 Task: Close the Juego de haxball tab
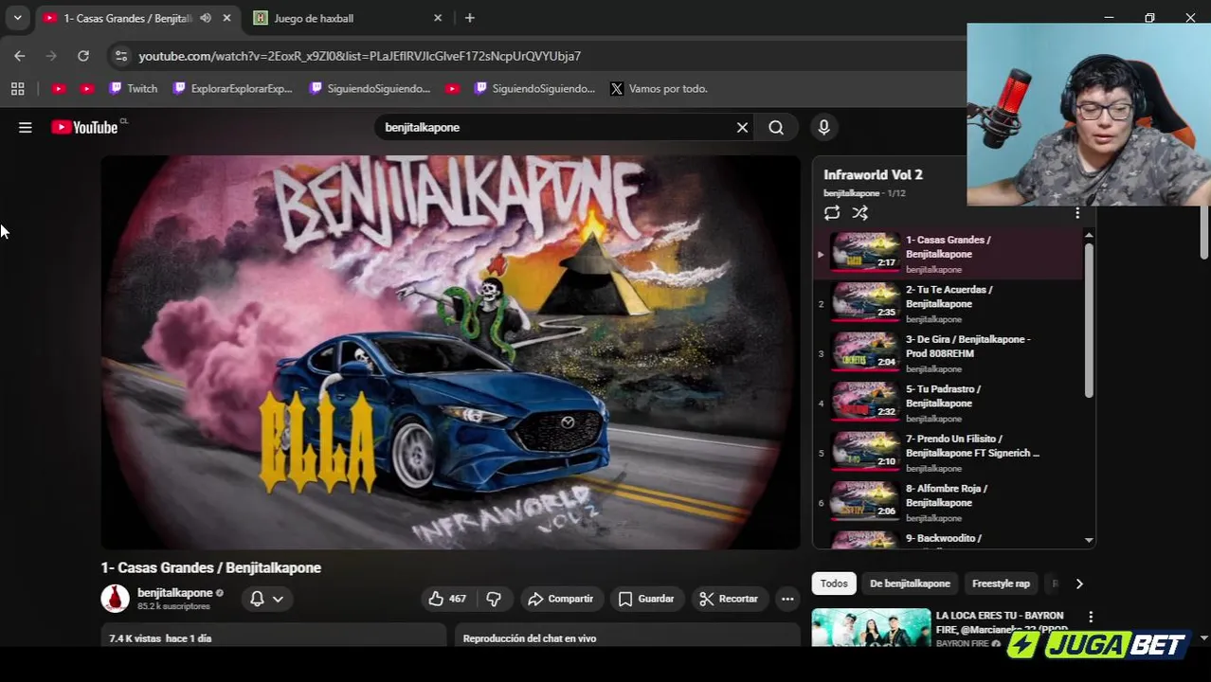(438, 18)
